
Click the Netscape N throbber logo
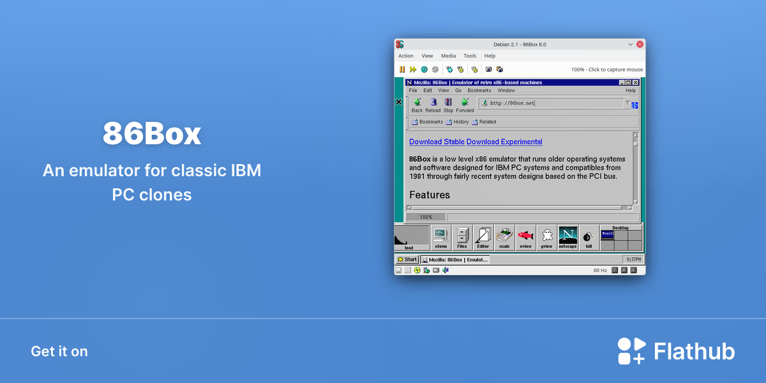(x=635, y=105)
